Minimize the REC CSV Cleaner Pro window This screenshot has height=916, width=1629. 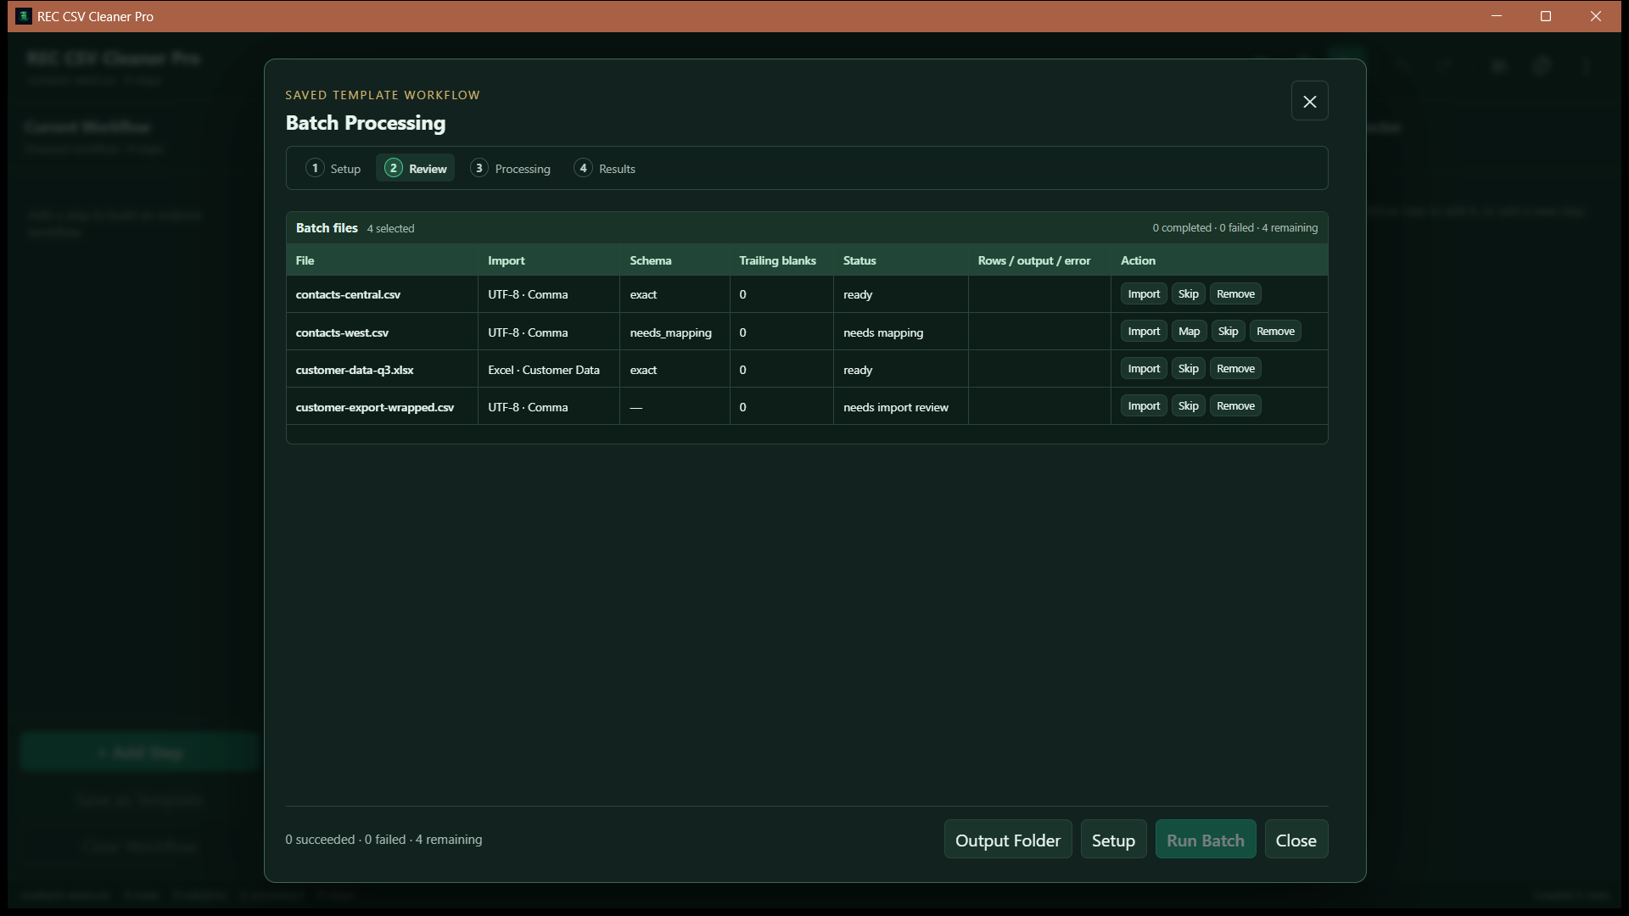1497,16
